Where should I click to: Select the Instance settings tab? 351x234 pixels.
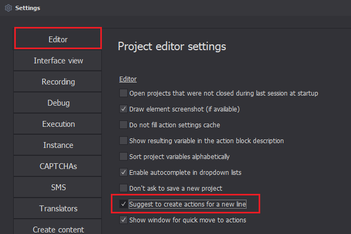(58, 145)
